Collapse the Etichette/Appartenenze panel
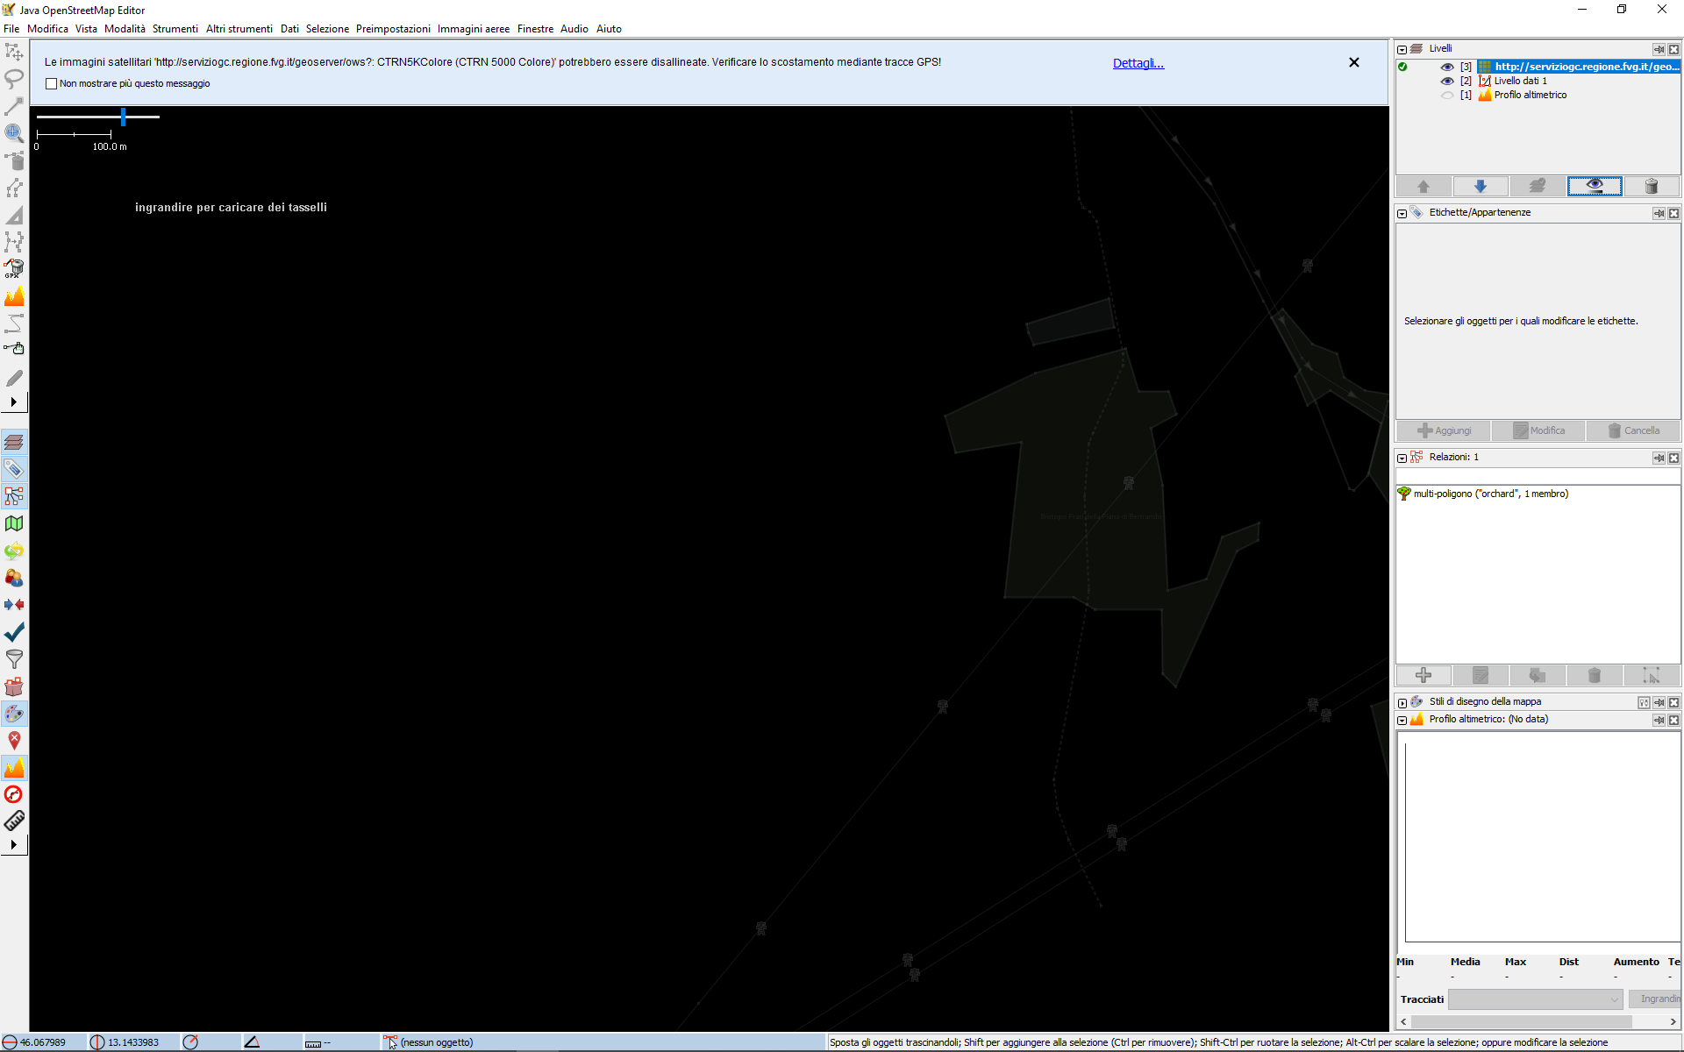1684x1052 pixels. pyautogui.click(x=1402, y=213)
